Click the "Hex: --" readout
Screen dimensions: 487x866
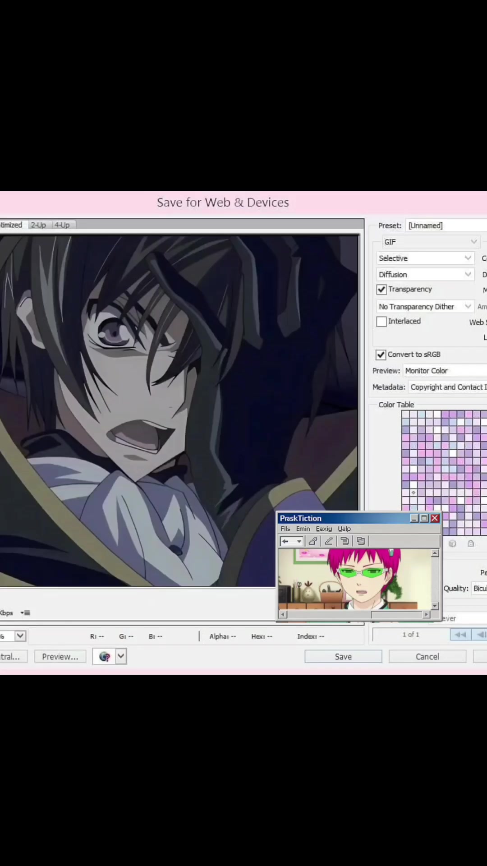click(262, 636)
